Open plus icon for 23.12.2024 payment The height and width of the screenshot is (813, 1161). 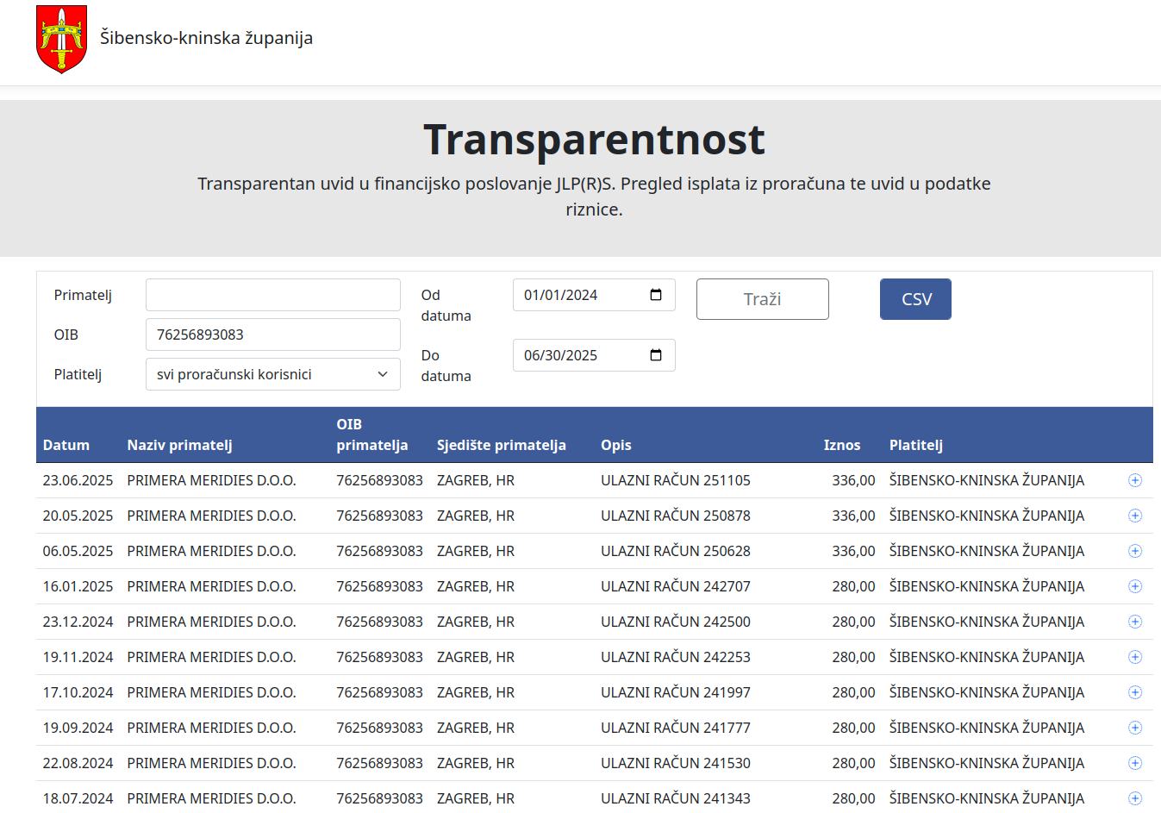(x=1134, y=622)
